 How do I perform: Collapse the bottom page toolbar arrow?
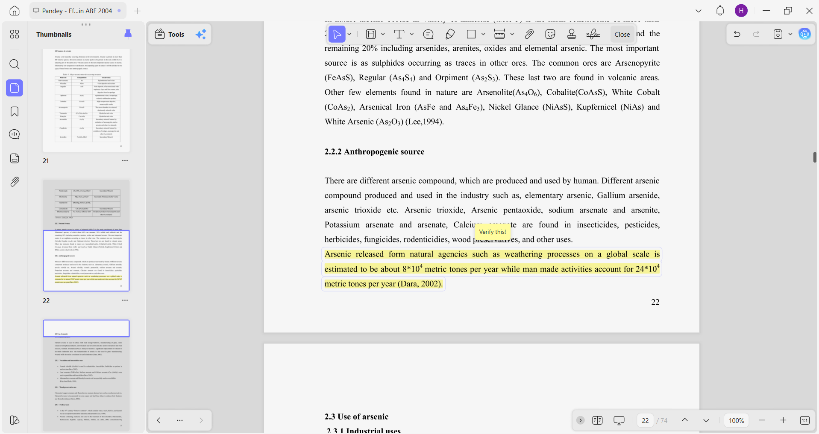click(x=580, y=420)
